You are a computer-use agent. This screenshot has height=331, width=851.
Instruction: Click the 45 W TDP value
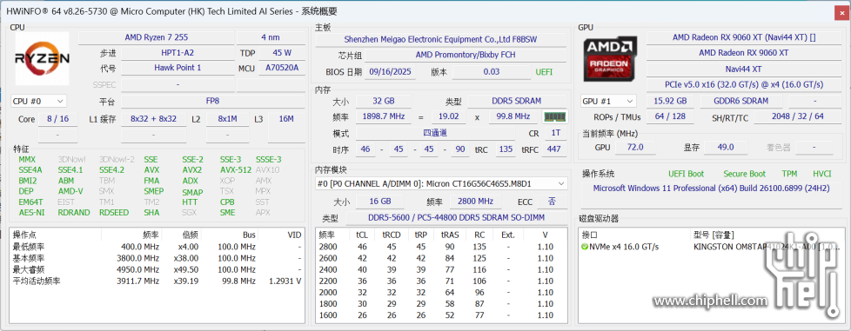pyautogui.click(x=282, y=53)
